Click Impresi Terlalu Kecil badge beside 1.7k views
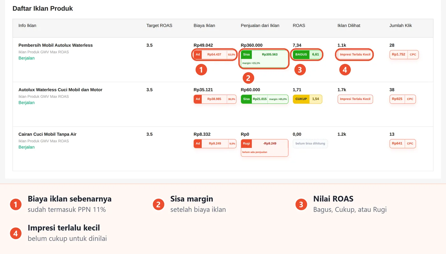This screenshot has width=446, height=254. click(x=355, y=99)
